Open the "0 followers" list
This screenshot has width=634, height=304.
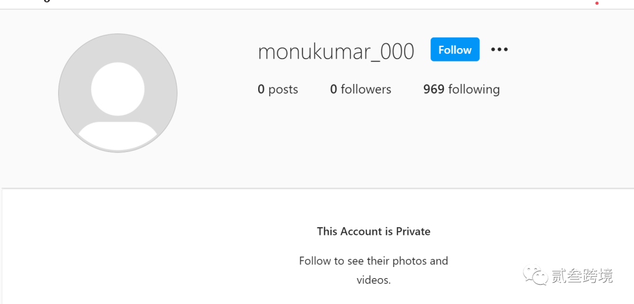[x=360, y=89]
